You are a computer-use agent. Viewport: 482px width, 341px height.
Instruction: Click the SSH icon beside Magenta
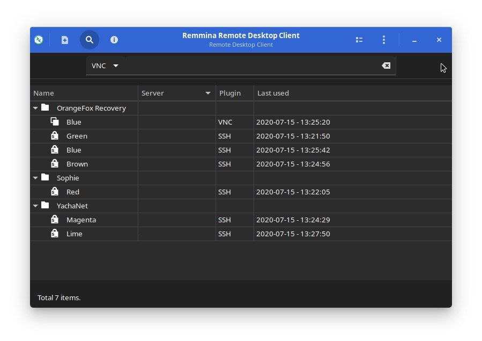click(55, 220)
